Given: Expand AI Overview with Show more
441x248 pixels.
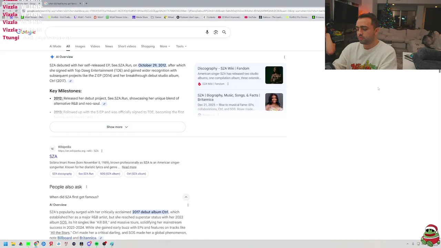Looking at the screenshot, I should (x=117, y=127).
